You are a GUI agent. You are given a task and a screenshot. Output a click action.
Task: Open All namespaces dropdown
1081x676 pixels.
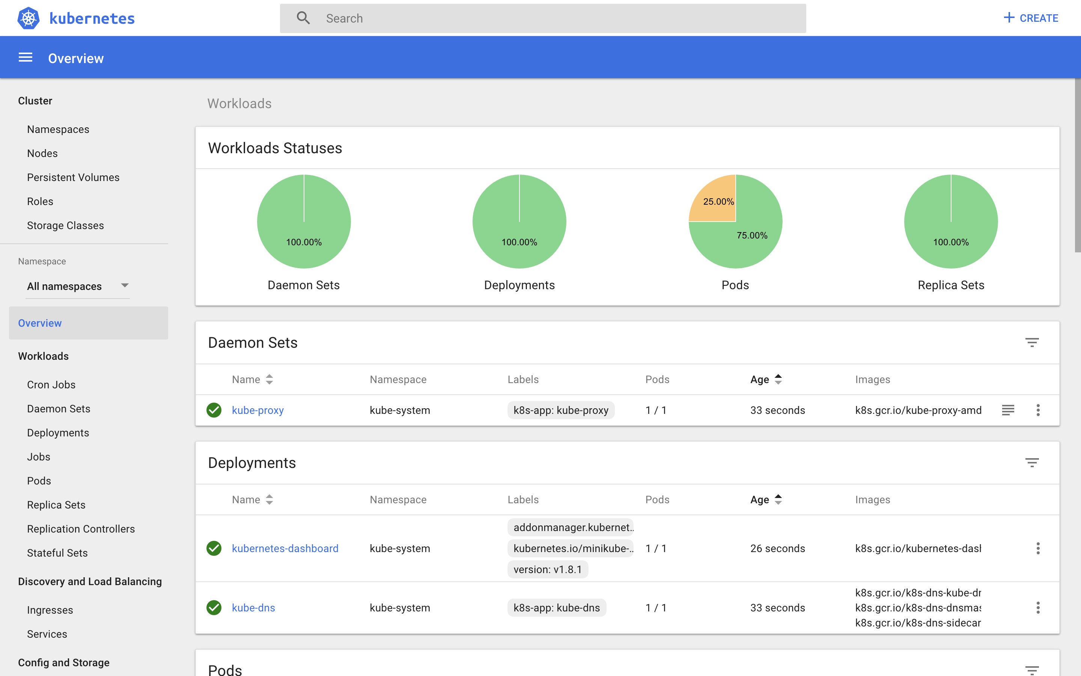(78, 286)
